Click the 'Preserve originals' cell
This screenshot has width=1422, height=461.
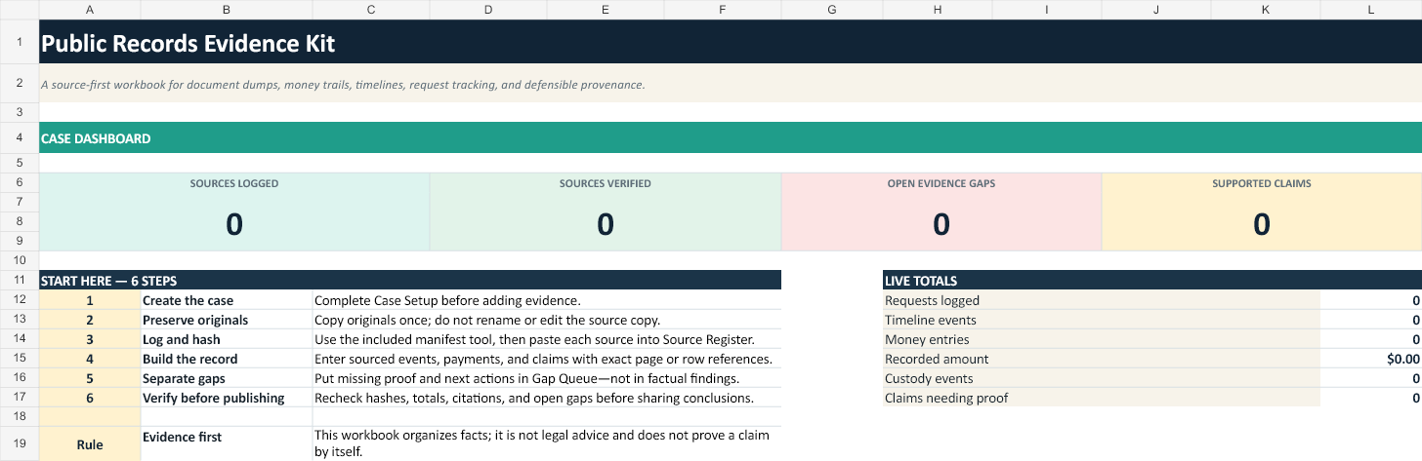227,320
